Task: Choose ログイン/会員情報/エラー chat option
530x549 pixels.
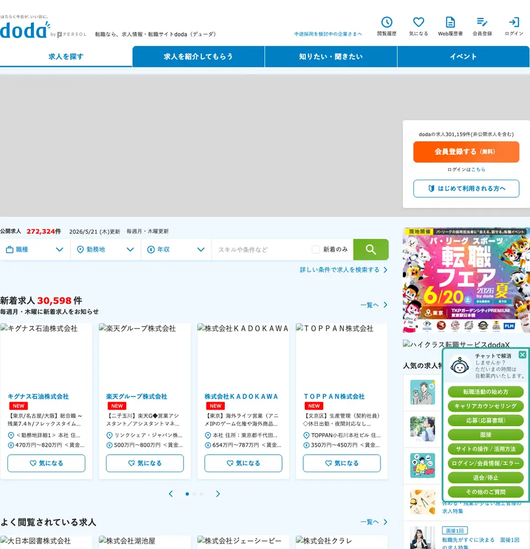Action: coord(485,463)
